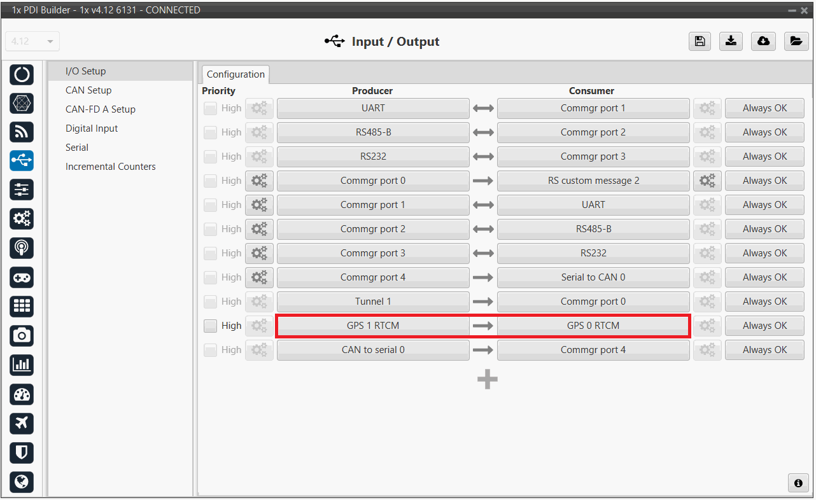Open the 4.12 version dropdown
Screen dimensions: 816x500
tap(32, 41)
